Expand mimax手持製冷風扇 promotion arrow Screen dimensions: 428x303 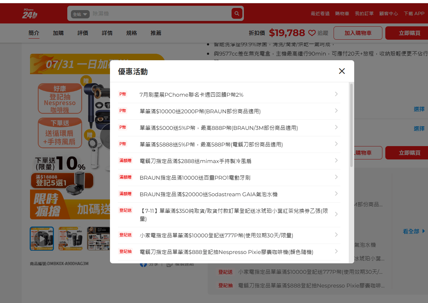(336, 161)
